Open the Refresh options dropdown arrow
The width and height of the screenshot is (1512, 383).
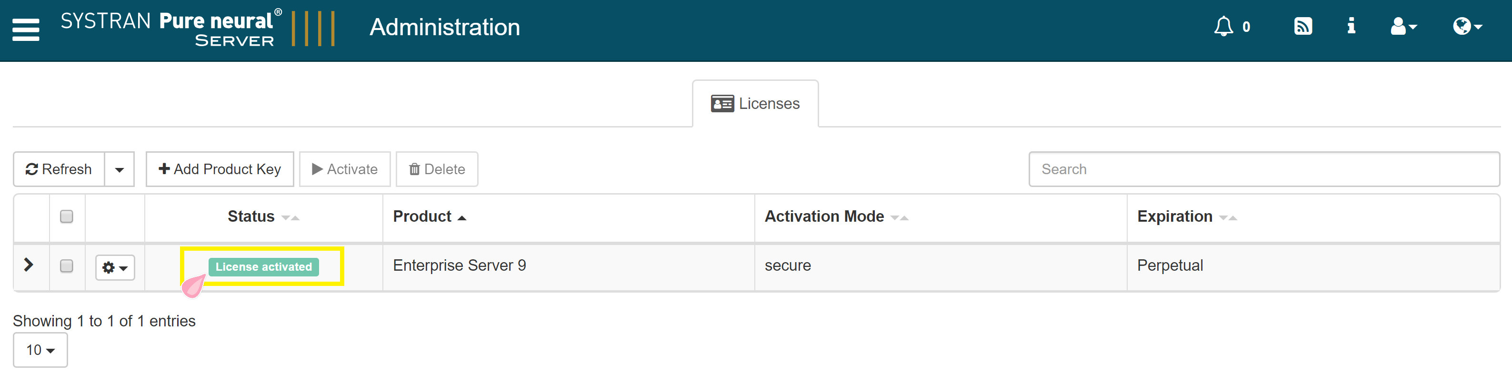pyautogui.click(x=119, y=170)
